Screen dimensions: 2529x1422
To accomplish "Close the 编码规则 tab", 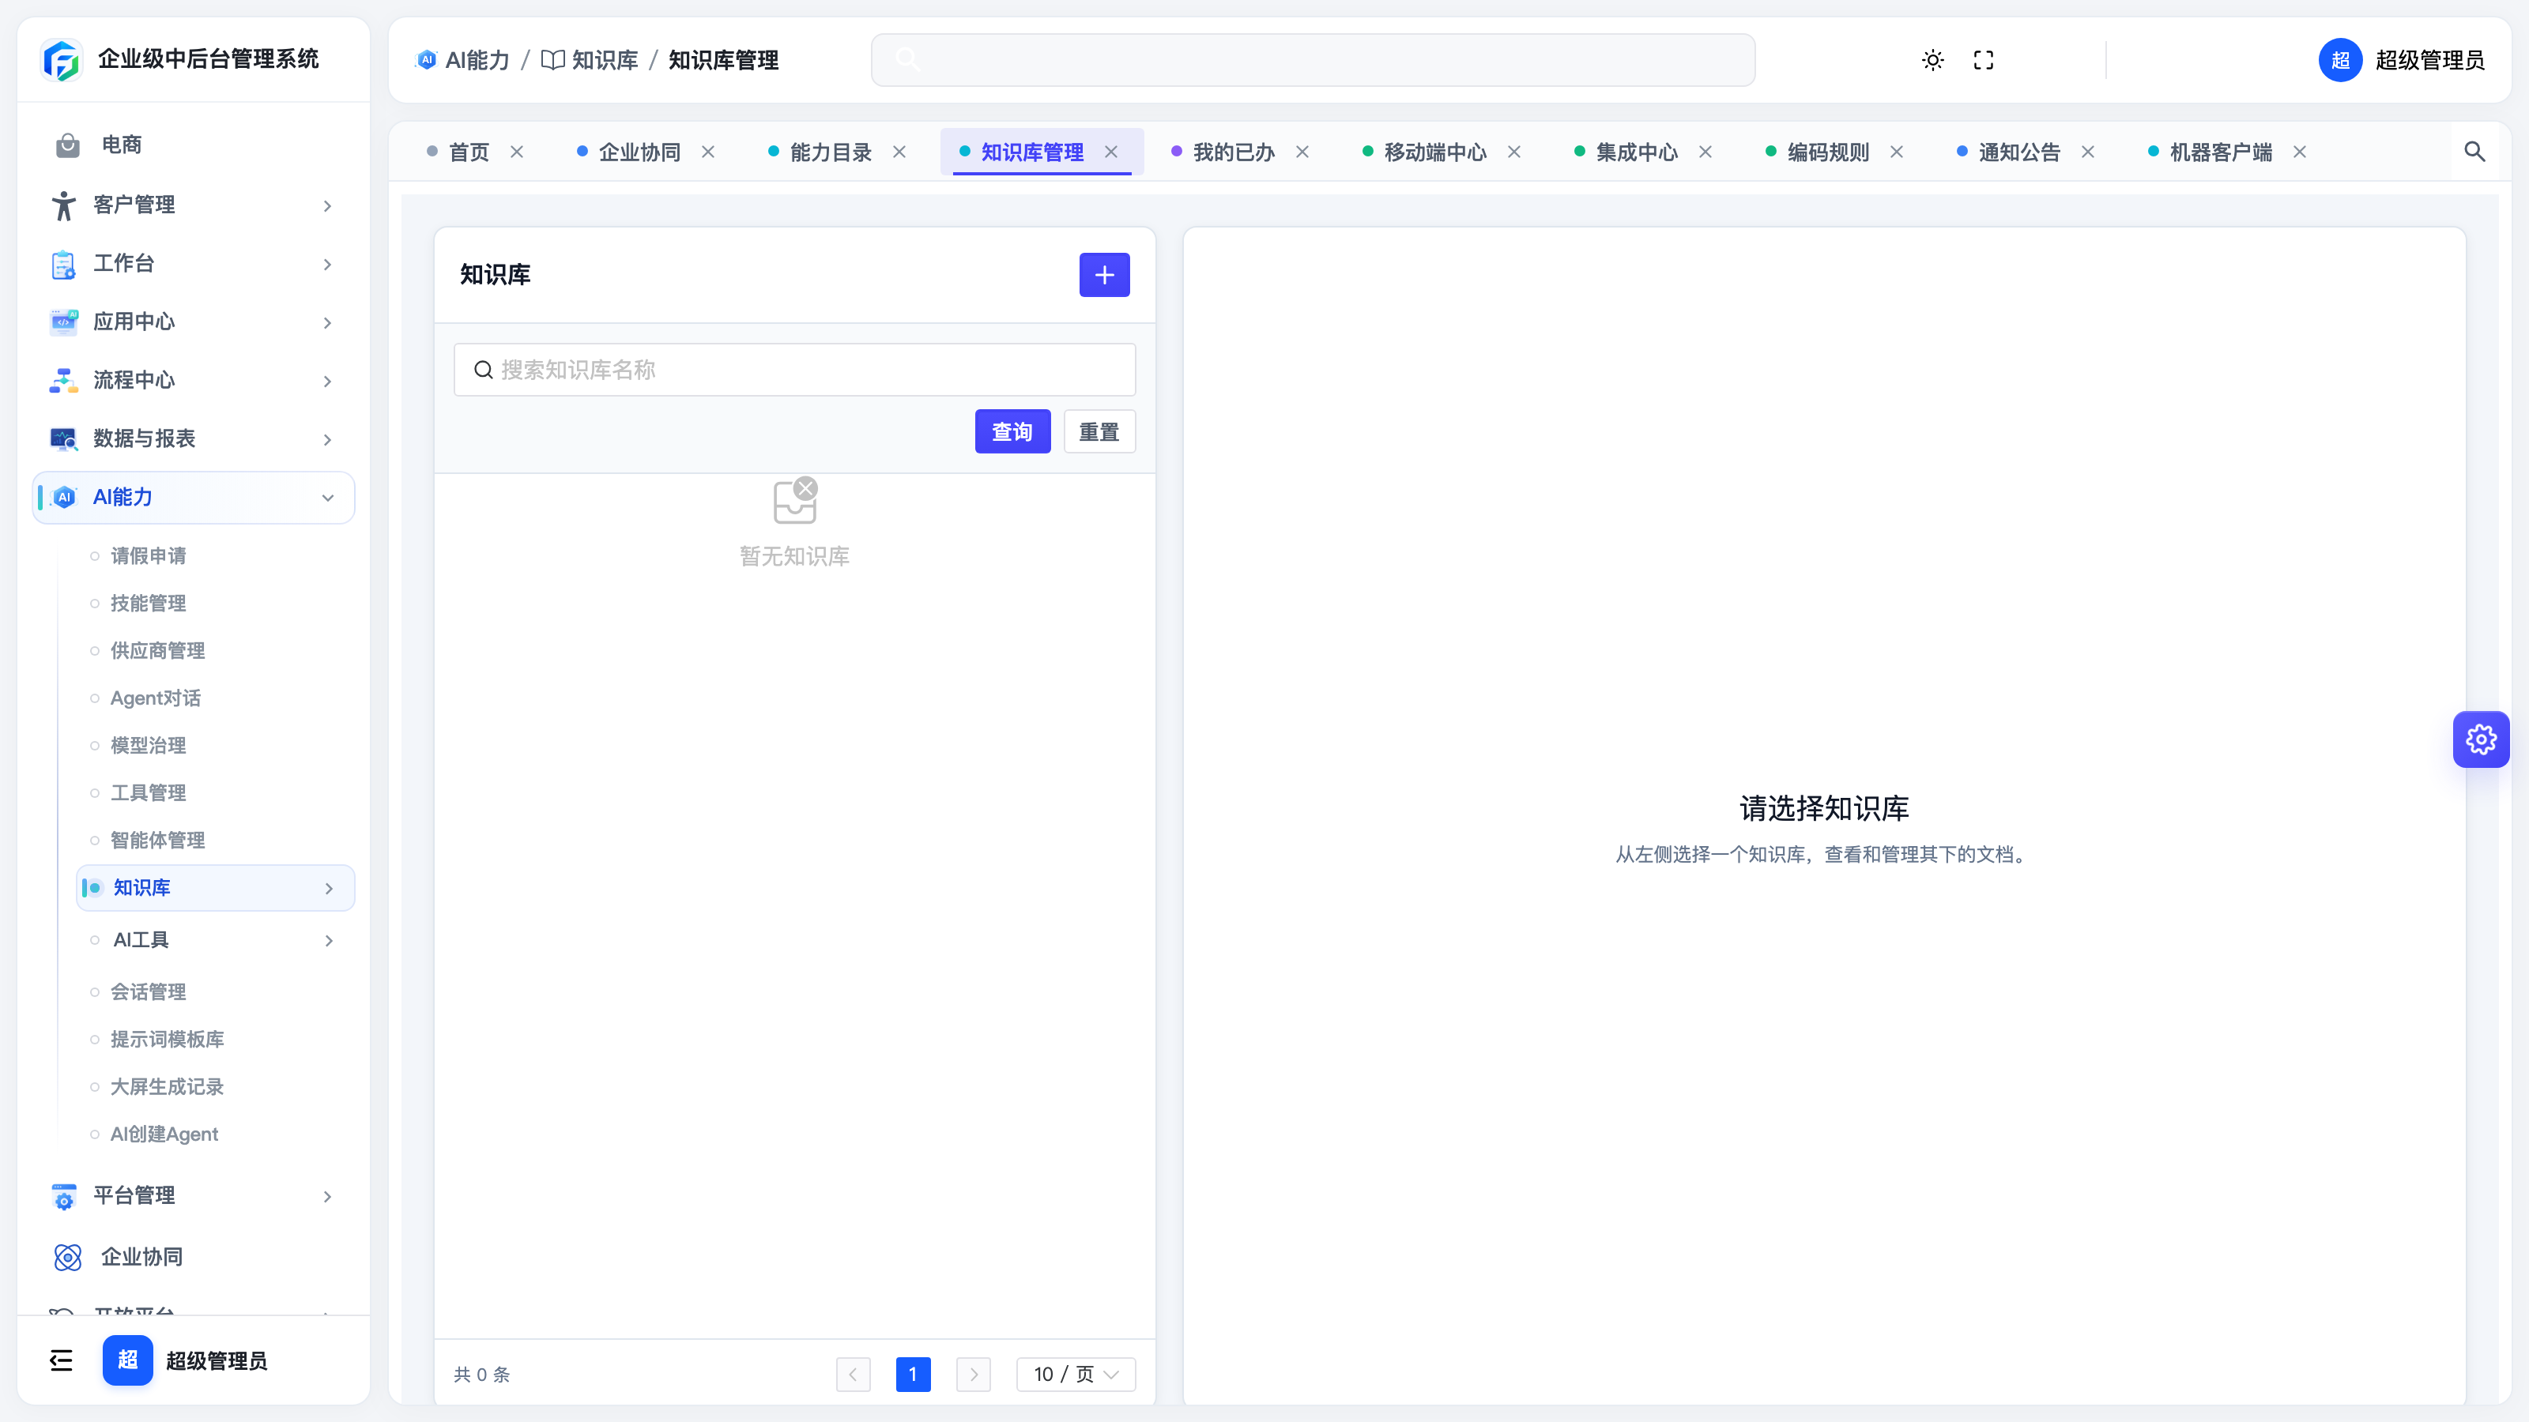I will (1897, 152).
